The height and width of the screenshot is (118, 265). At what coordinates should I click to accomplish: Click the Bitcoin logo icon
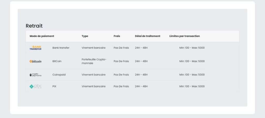[x=35, y=61]
